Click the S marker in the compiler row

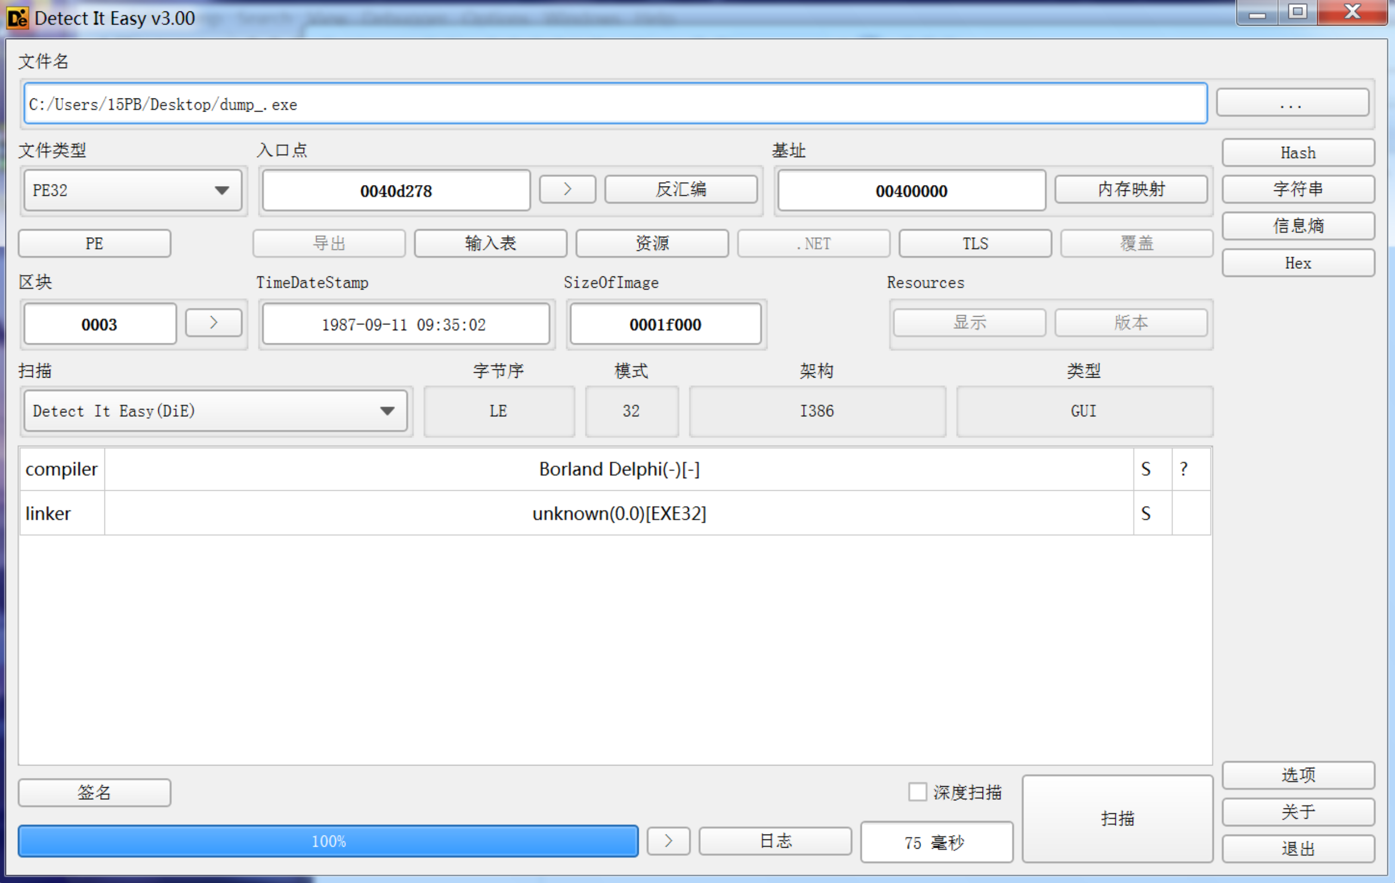pyautogui.click(x=1145, y=469)
